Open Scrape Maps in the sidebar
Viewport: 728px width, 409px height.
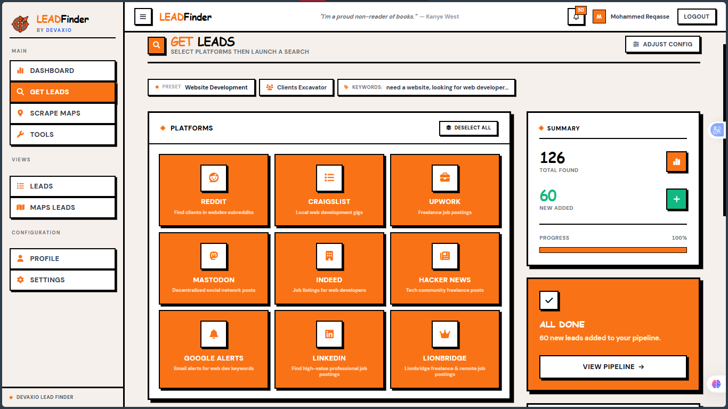[62, 113]
